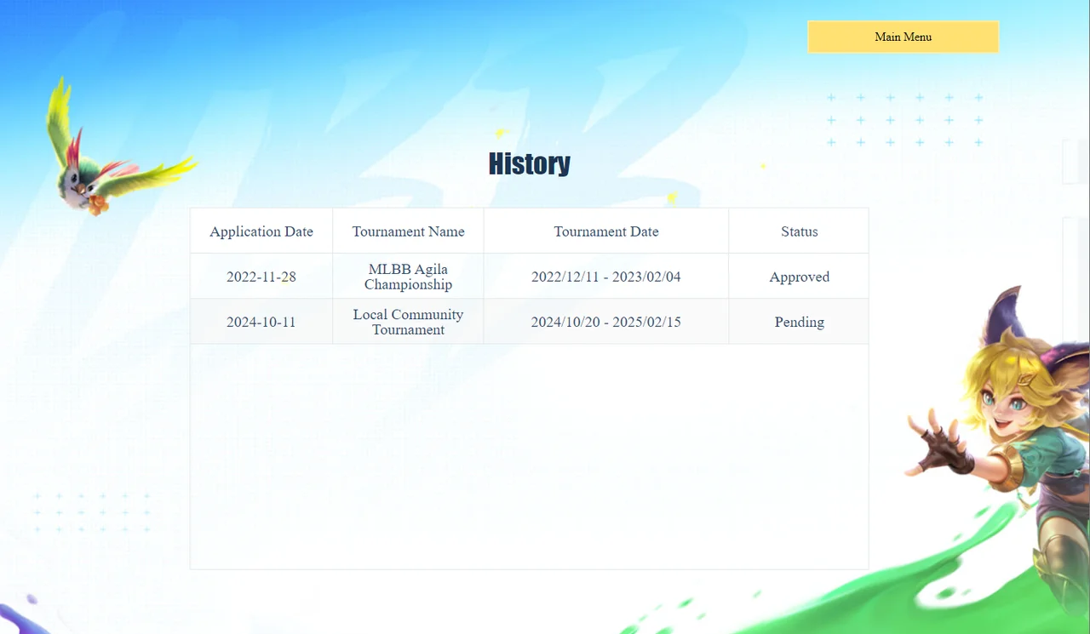Viewport: 1090px width, 634px height.
Task: Select MLBB Agila Championship tournament name
Action: pyautogui.click(x=408, y=277)
